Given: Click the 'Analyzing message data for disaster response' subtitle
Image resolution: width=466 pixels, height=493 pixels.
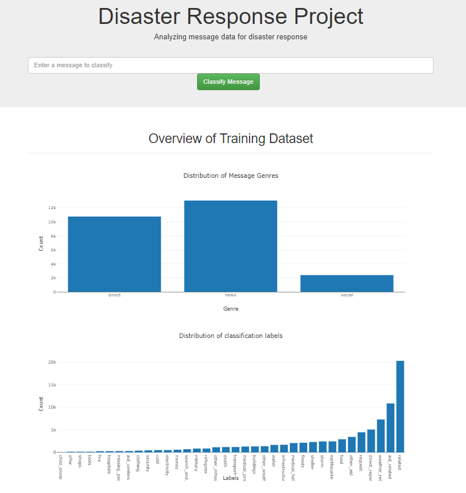Looking at the screenshot, I should [x=231, y=37].
